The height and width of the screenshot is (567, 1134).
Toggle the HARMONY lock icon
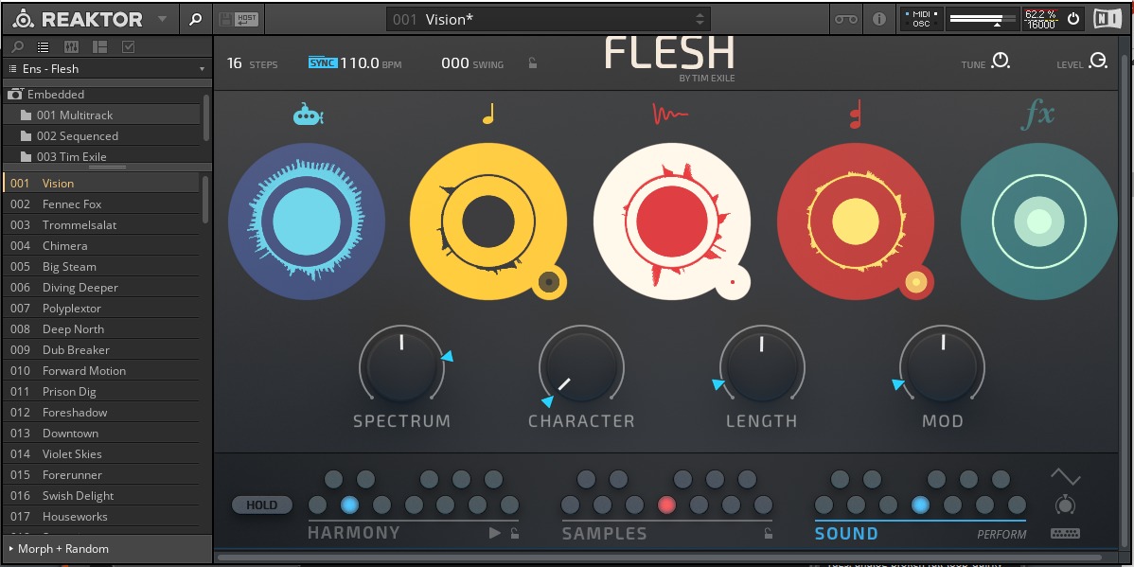tap(514, 534)
